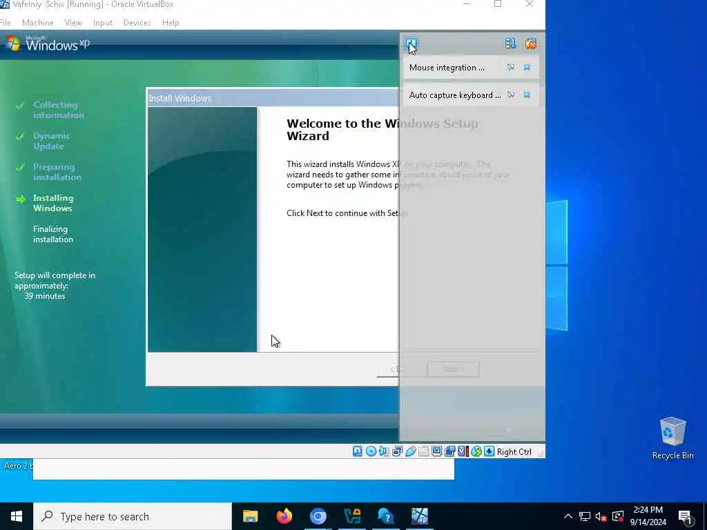Toggle the VirtualBox notification center icon
Viewport: 707px width, 530px height.
[411, 43]
